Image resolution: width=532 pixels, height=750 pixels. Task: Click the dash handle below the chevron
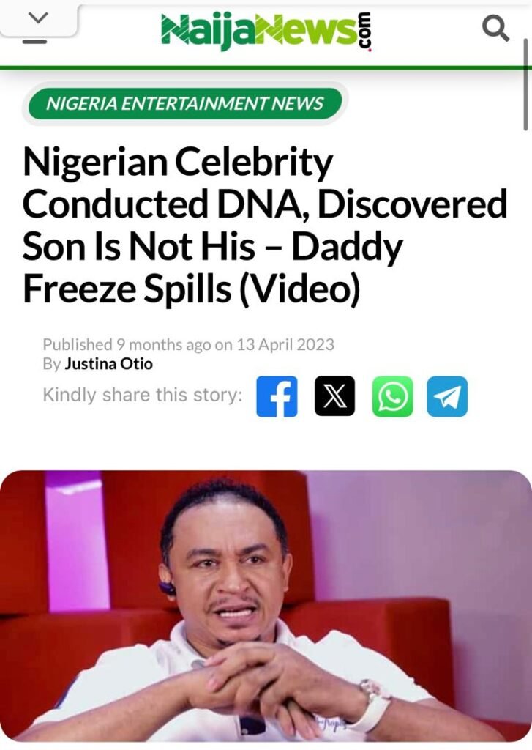click(35, 41)
